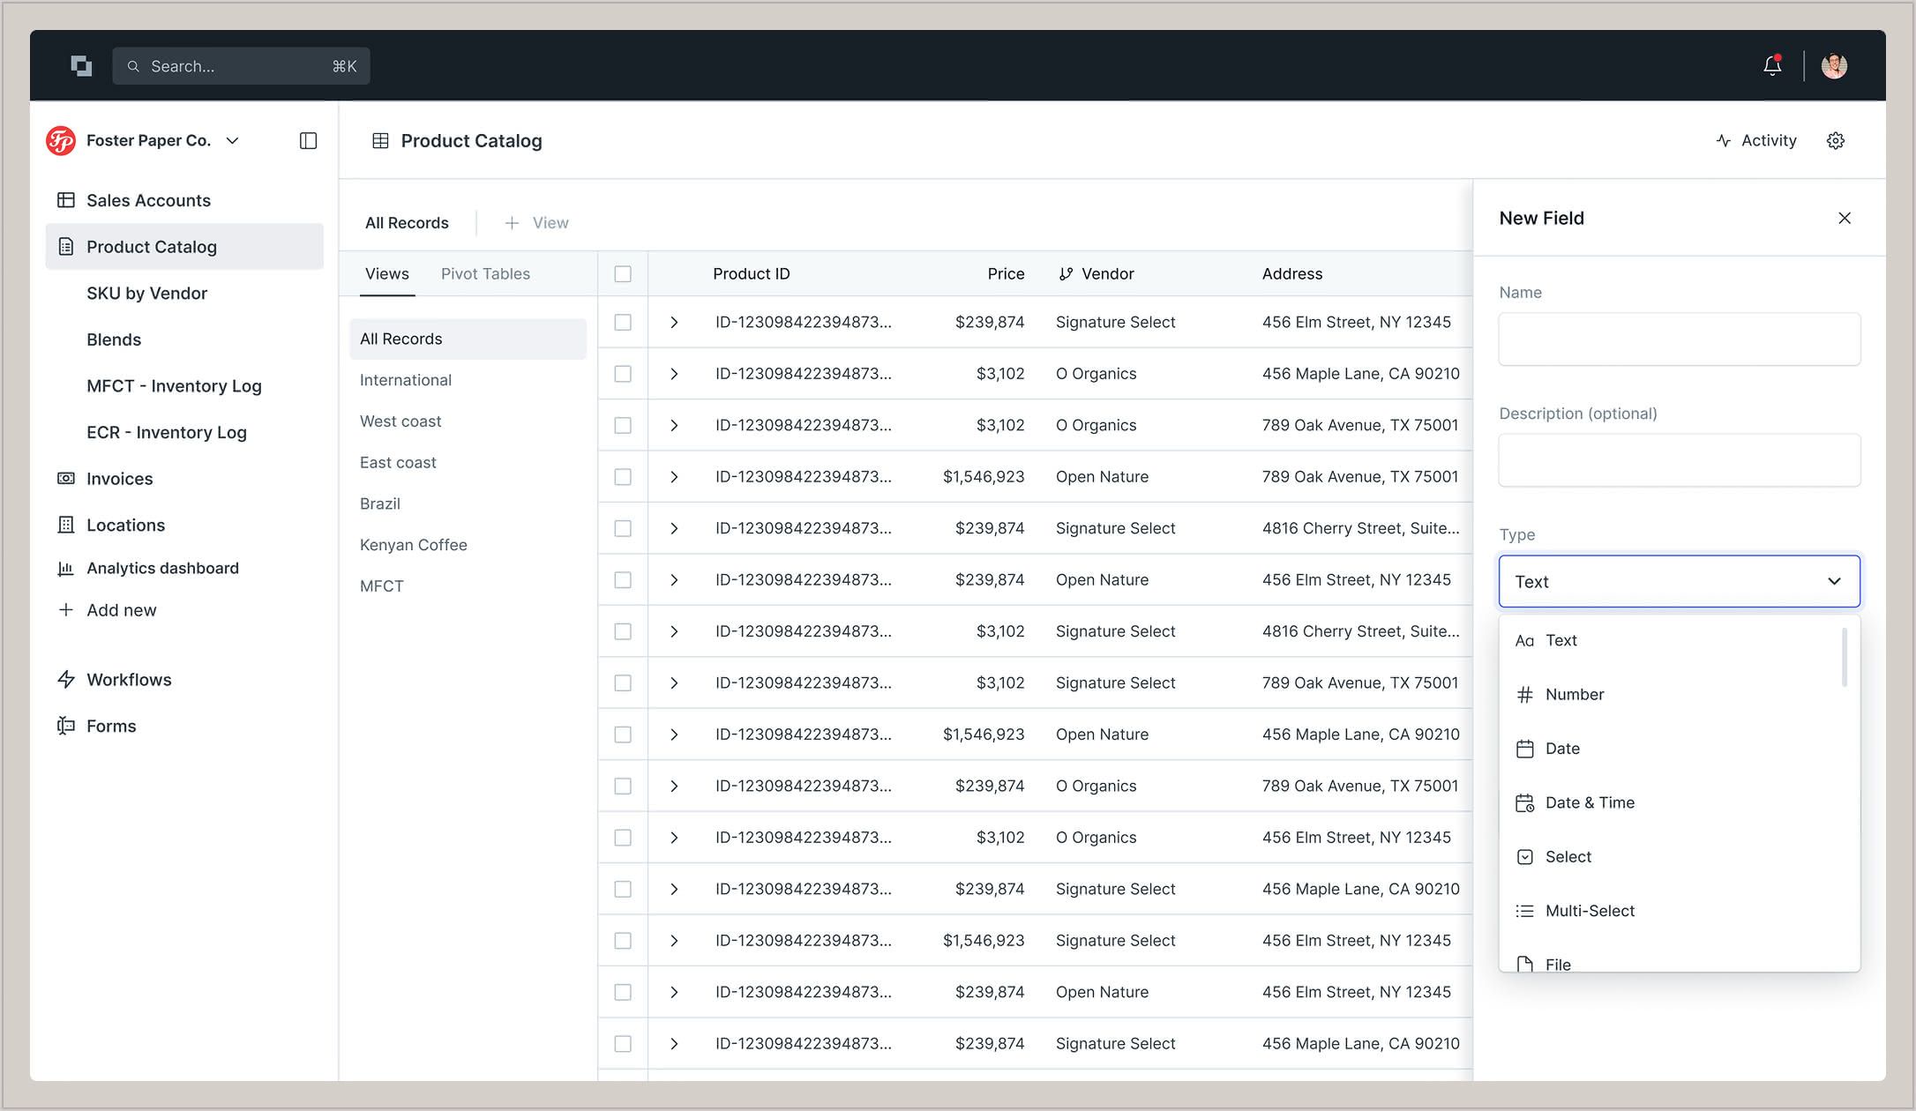The height and width of the screenshot is (1111, 1916).
Task: Click the notification bell icon
Action: (x=1771, y=65)
